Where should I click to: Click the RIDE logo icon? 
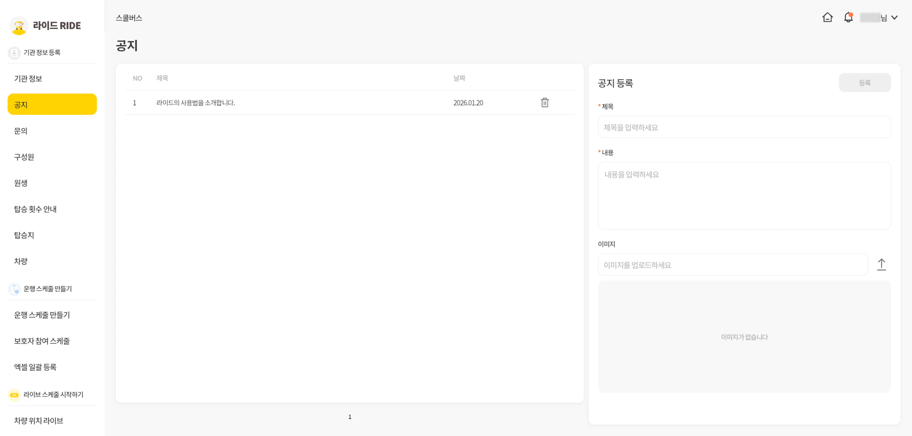(19, 26)
